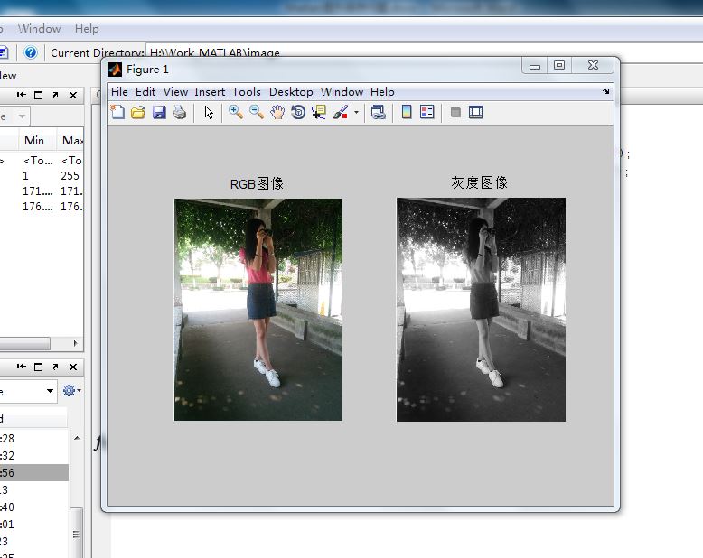This screenshot has width=703, height=558.
Task: Click the Insert Legend button
Action: (x=427, y=112)
